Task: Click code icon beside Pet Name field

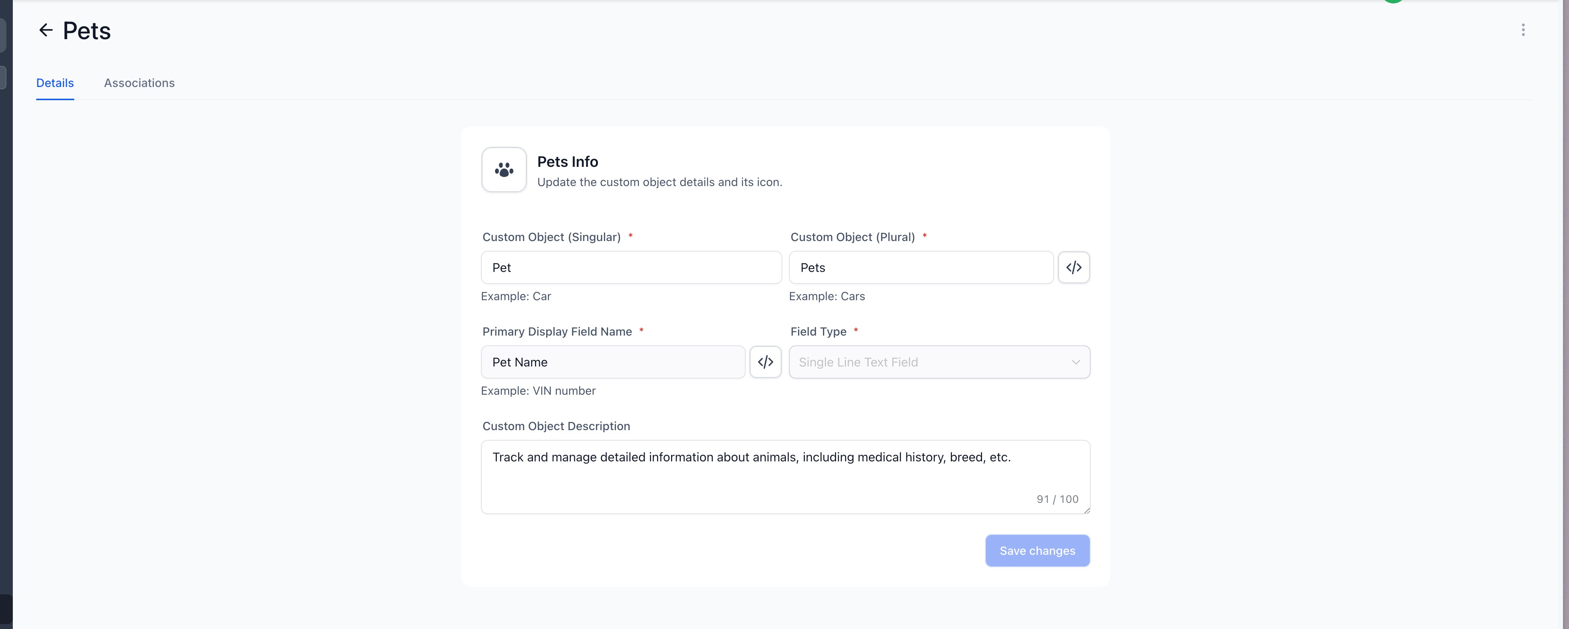Action: pyautogui.click(x=765, y=362)
